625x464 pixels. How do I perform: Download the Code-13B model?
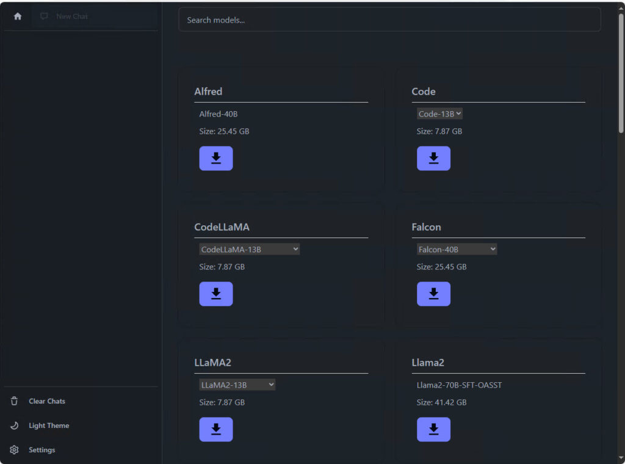[434, 158]
